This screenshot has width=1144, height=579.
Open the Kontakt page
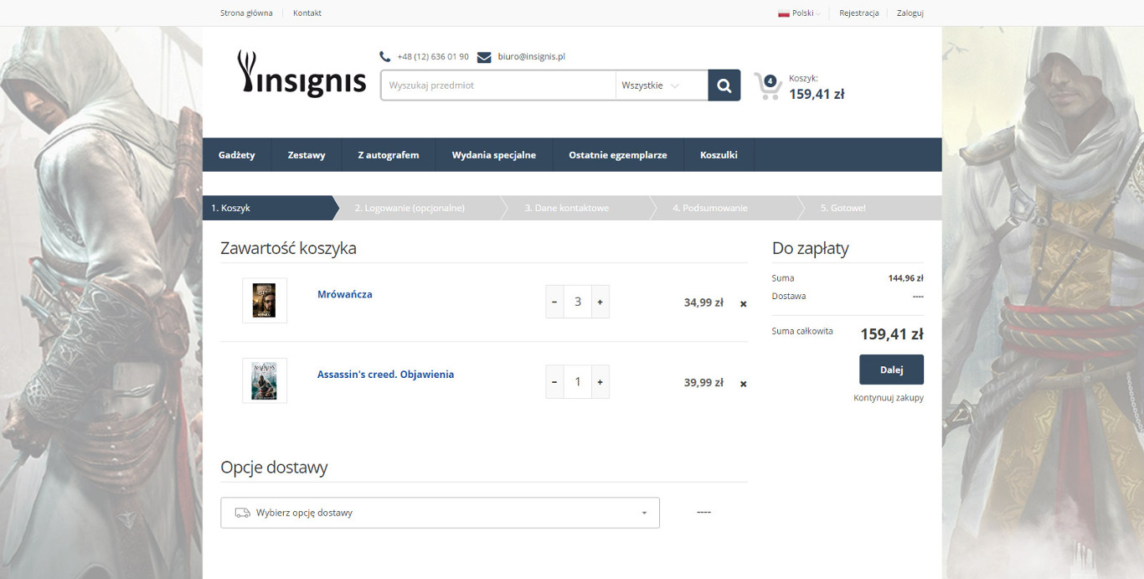coord(307,13)
